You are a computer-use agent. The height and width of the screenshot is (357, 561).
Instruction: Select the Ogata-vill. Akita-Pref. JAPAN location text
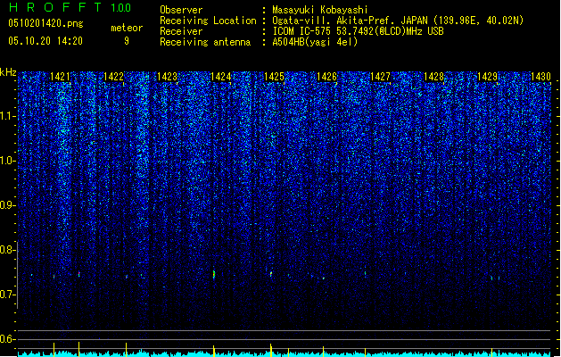point(398,21)
